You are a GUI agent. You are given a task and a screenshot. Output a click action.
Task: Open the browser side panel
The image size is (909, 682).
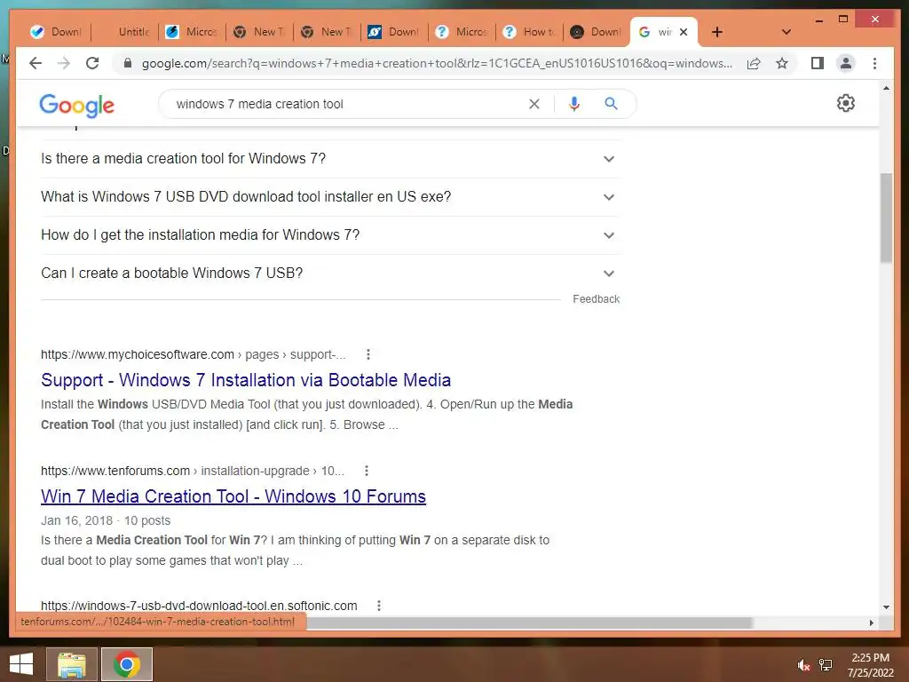pyautogui.click(x=818, y=63)
